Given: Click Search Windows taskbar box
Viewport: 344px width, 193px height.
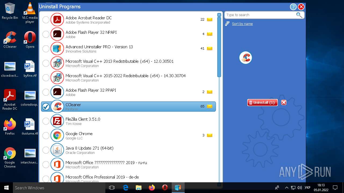Looking at the screenshot, I should (59, 188).
